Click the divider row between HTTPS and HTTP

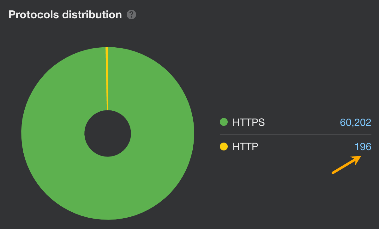coord(295,134)
